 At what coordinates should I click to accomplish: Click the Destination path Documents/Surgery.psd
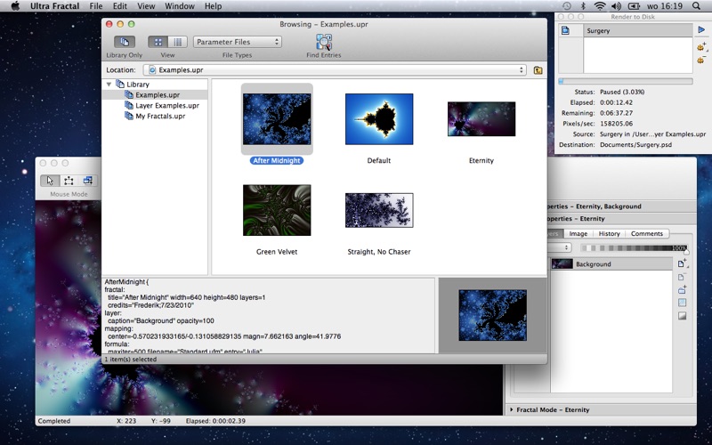coord(635,144)
